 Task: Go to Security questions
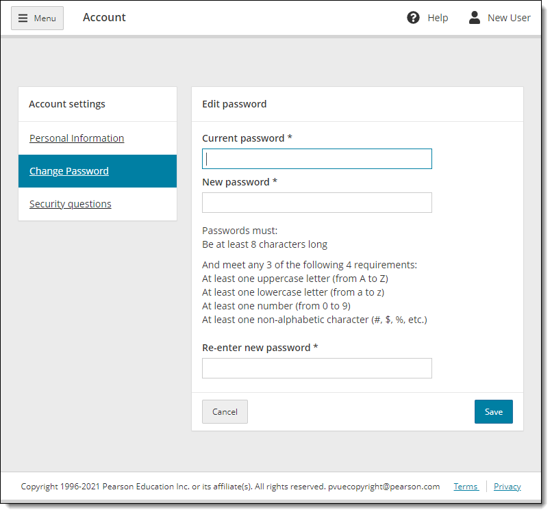click(x=71, y=204)
